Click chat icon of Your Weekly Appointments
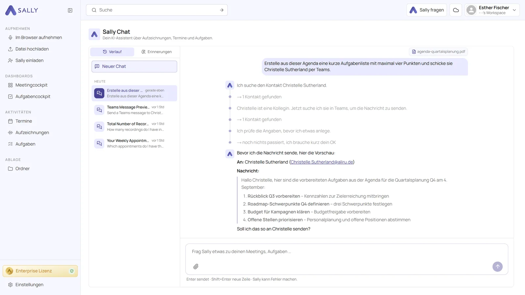525x295 pixels. 99,144
